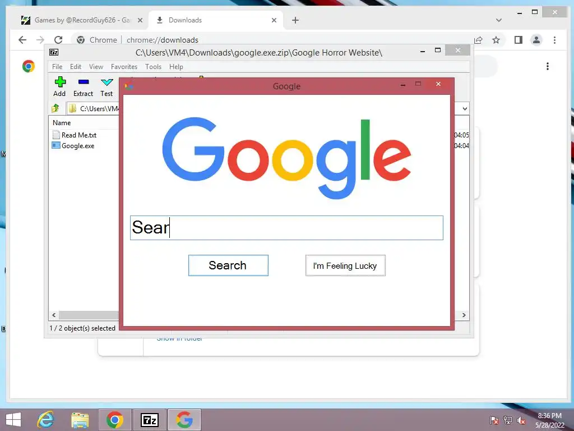The width and height of the screenshot is (574, 431).
Task: Click the Search button in Google window
Action: [x=228, y=265]
